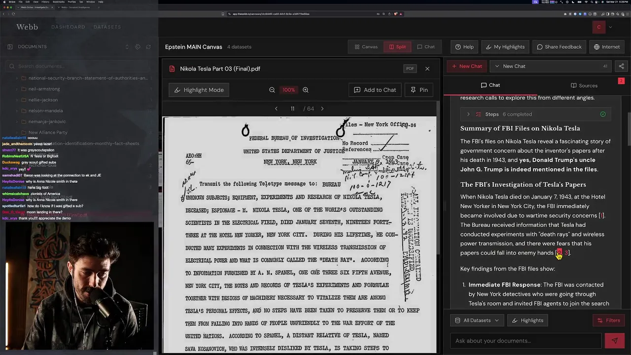Viewport: 631px width, 355px height.
Task: Open the Profiles menu in macOS menu bar
Action: (x=72, y=2)
